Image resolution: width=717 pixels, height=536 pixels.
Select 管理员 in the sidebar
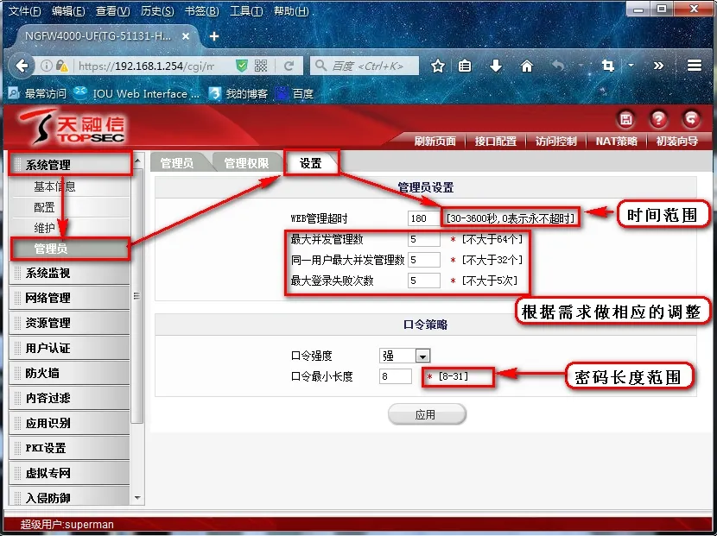71,249
